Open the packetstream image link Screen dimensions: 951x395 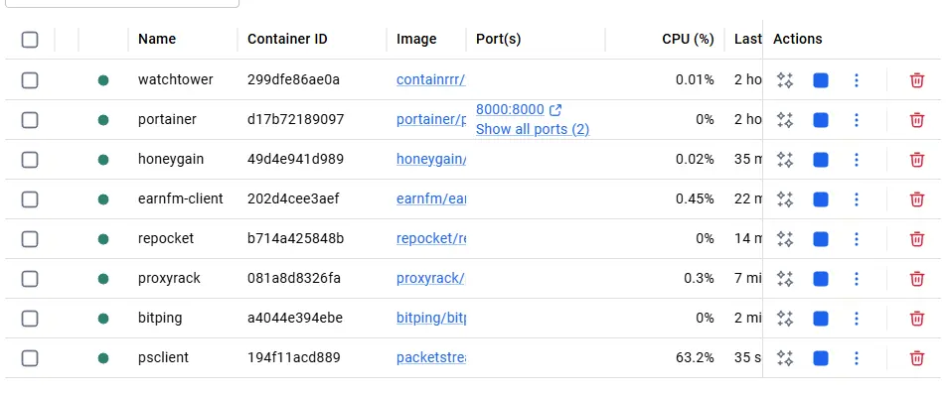[431, 358]
